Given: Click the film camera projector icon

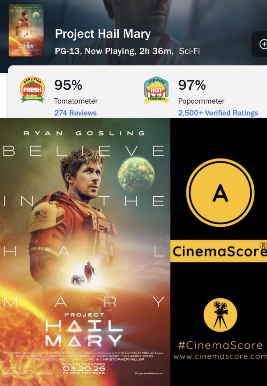Looking at the screenshot, I should pos(220,315).
